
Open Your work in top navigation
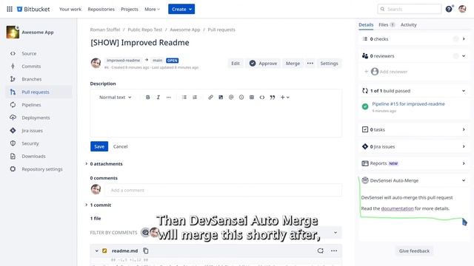(70, 9)
